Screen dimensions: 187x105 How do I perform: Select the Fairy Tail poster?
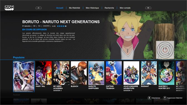pyautogui.click(x=44, y=73)
